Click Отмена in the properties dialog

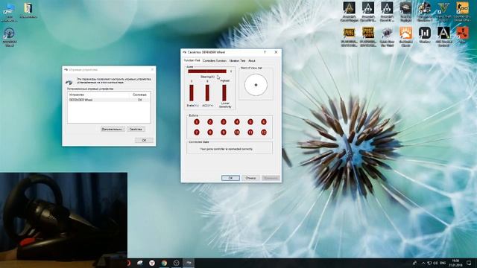click(x=250, y=178)
